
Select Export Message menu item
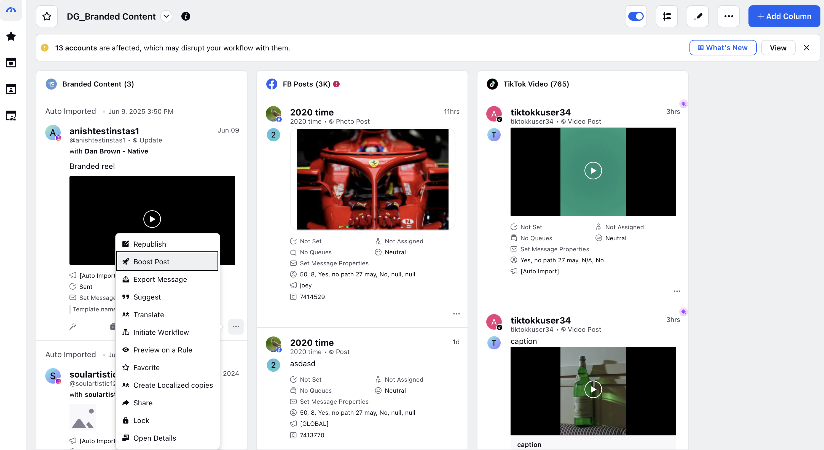pyautogui.click(x=168, y=279)
